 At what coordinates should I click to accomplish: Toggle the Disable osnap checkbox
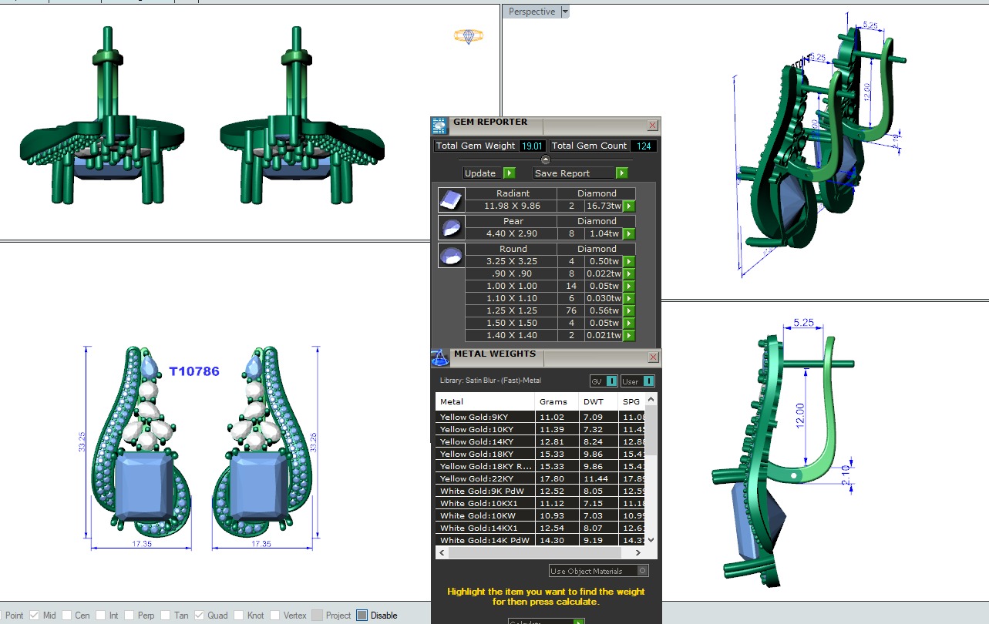362,616
